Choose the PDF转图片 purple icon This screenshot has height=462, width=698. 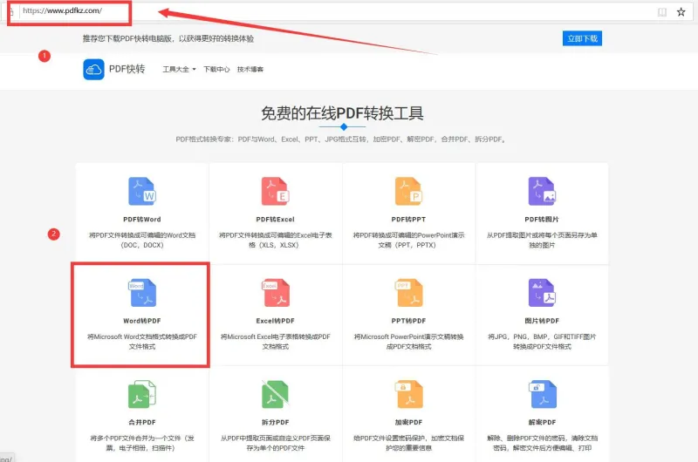[x=542, y=191]
